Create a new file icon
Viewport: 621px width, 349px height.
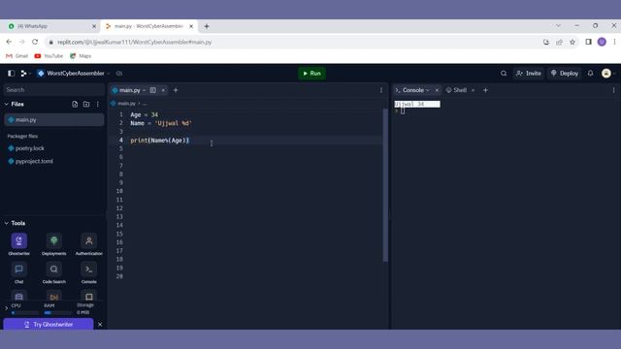click(x=75, y=104)
